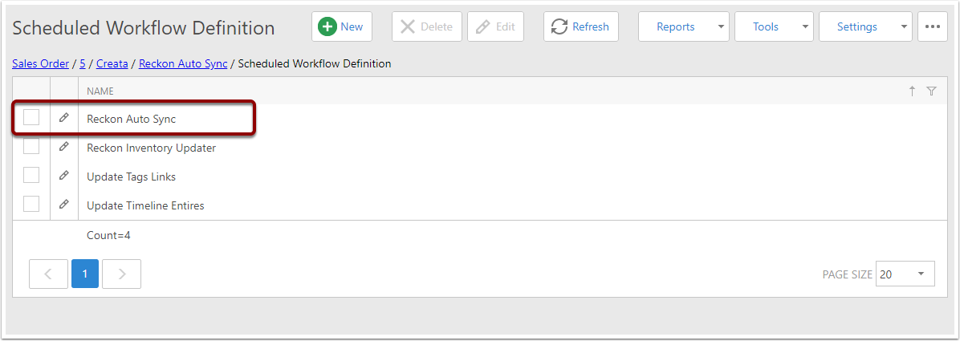
Task: Expand the Reports dropdown arrow
Action: (x=721, y=27)
